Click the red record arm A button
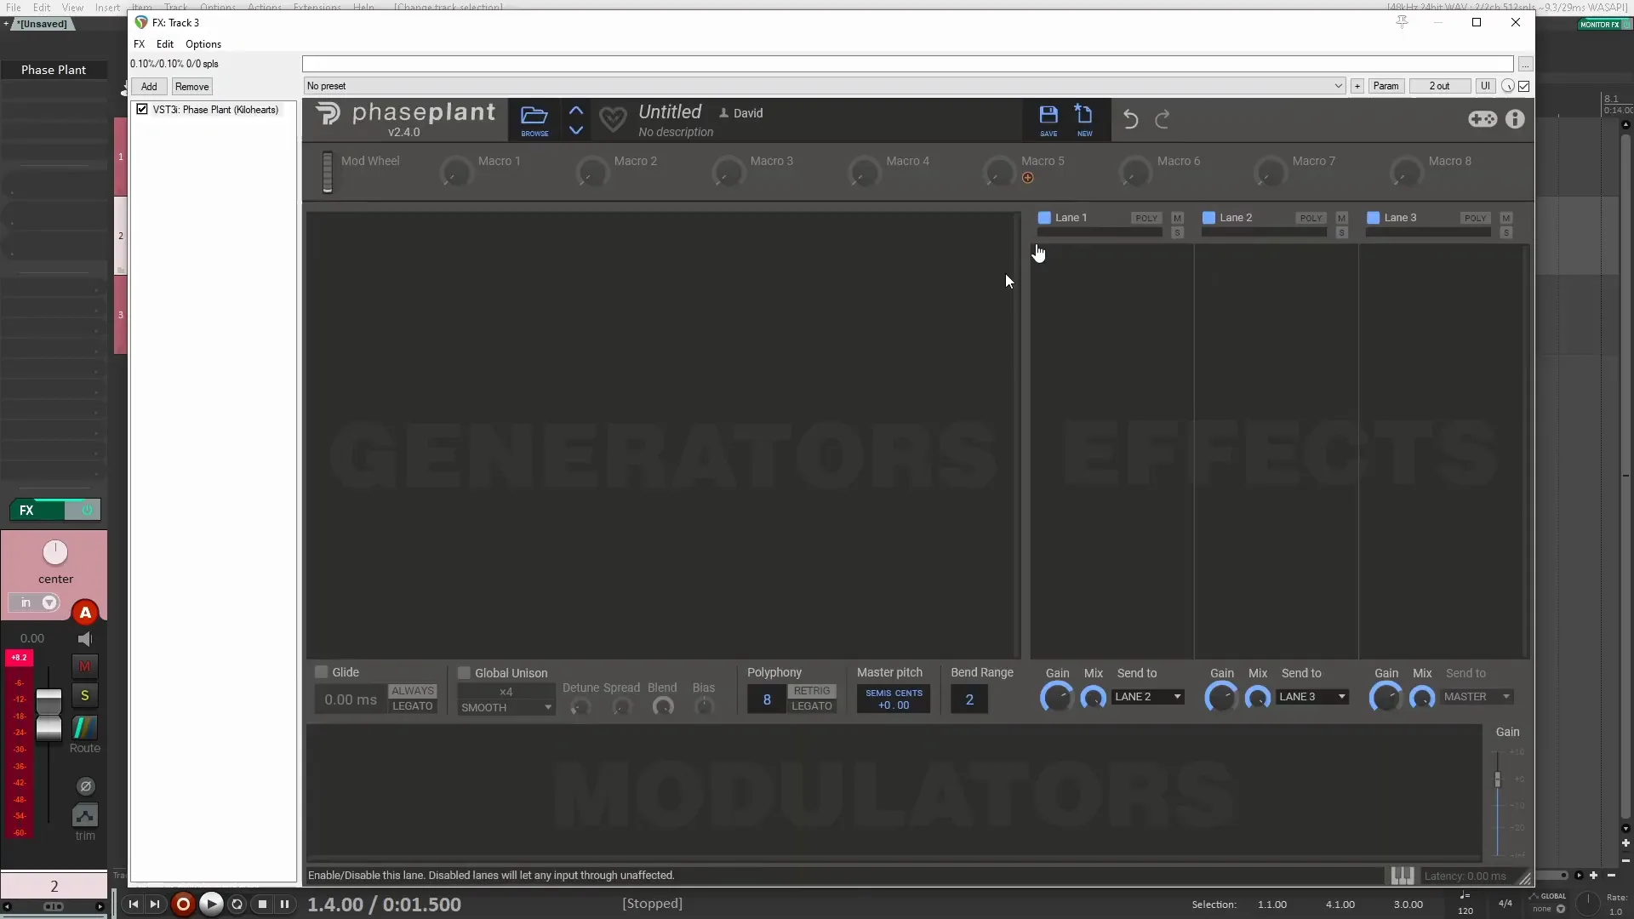 tap(85, 613)
